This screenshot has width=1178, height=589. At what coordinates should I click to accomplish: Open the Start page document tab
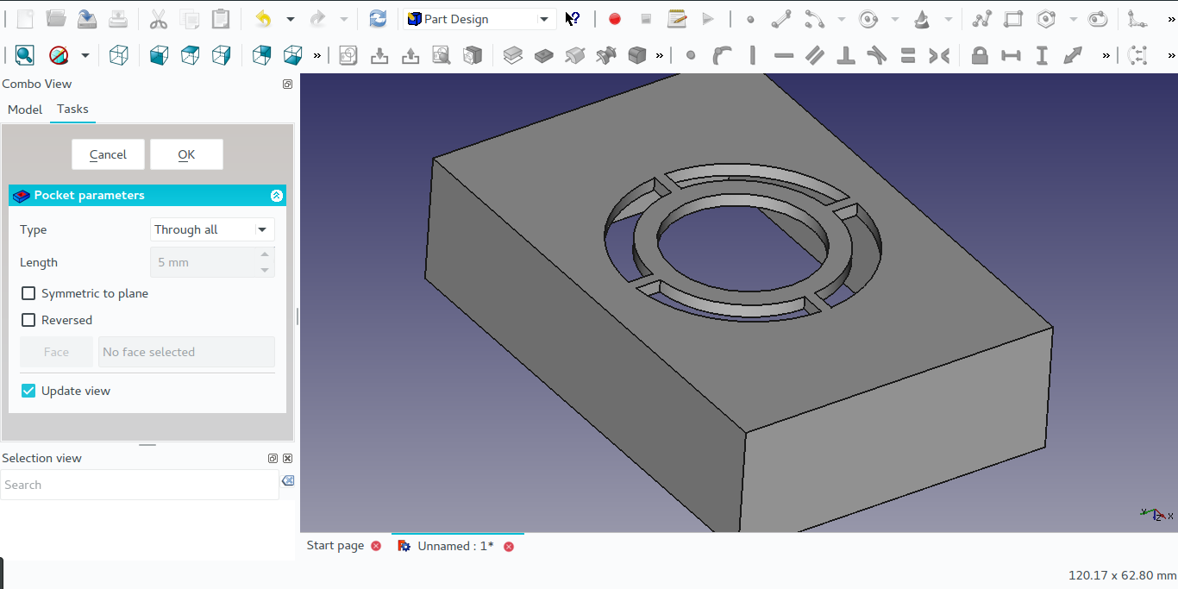(335, 546)
